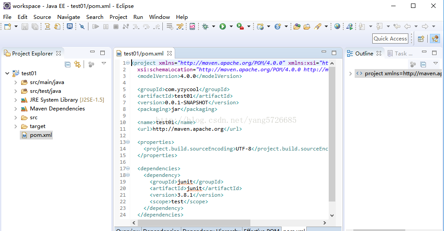Click the Open Task briefcase folder icon
The width and height of the screenshot is (444, 231).
click(x=307, y=26)
